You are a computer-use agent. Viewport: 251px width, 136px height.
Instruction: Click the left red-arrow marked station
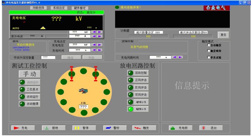[x=71, y=74]
